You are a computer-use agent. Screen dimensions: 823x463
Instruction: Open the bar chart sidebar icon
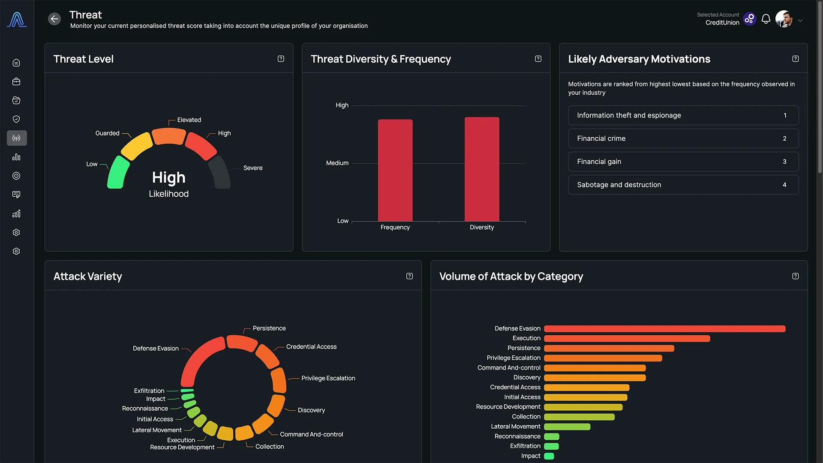point(16,157)
